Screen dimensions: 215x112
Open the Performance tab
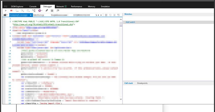77,6
